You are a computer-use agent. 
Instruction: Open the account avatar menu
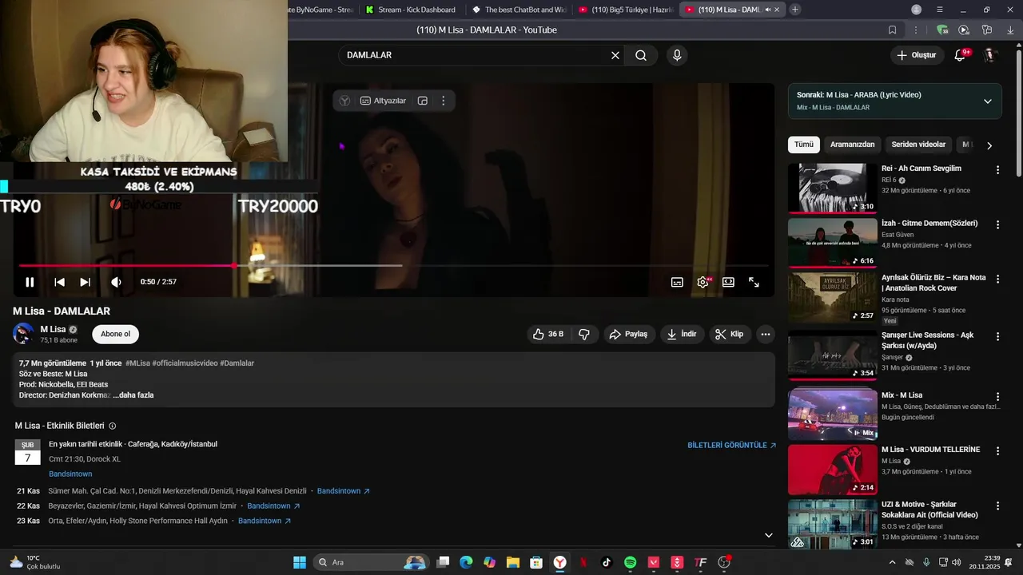[990, 55]
